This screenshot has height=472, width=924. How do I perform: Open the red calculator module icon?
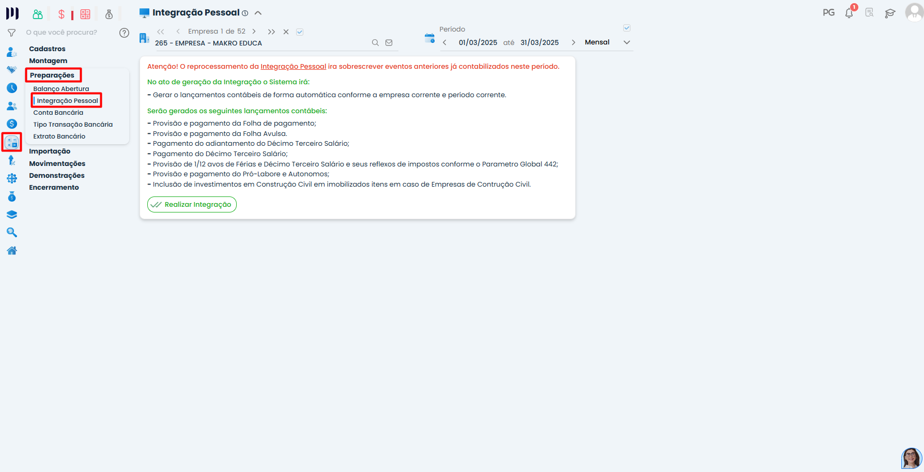coord(85,14)
